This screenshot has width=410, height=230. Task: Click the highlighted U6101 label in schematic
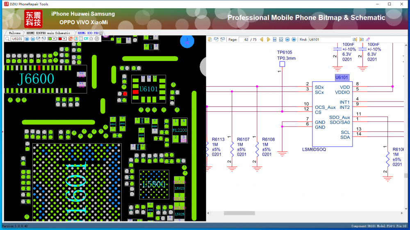tap(342, 77)
